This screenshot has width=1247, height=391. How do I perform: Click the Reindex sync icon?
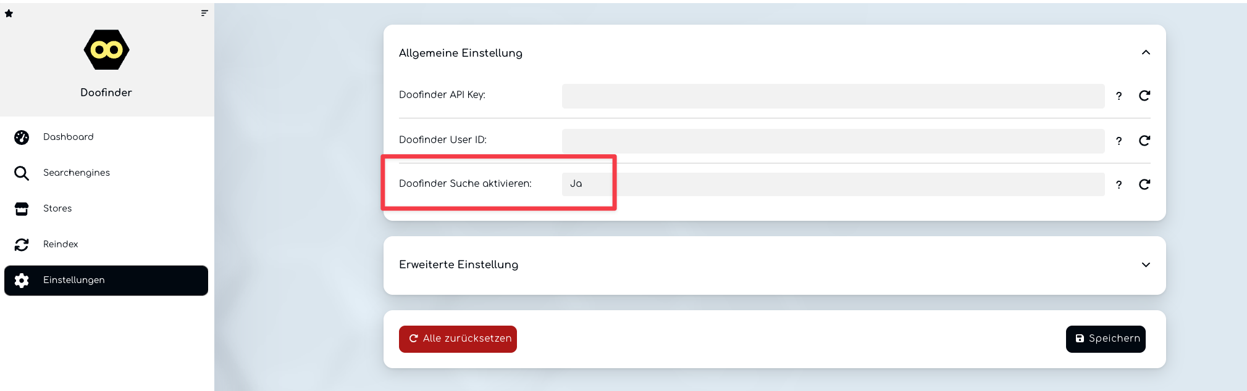[x=22, y=245]
